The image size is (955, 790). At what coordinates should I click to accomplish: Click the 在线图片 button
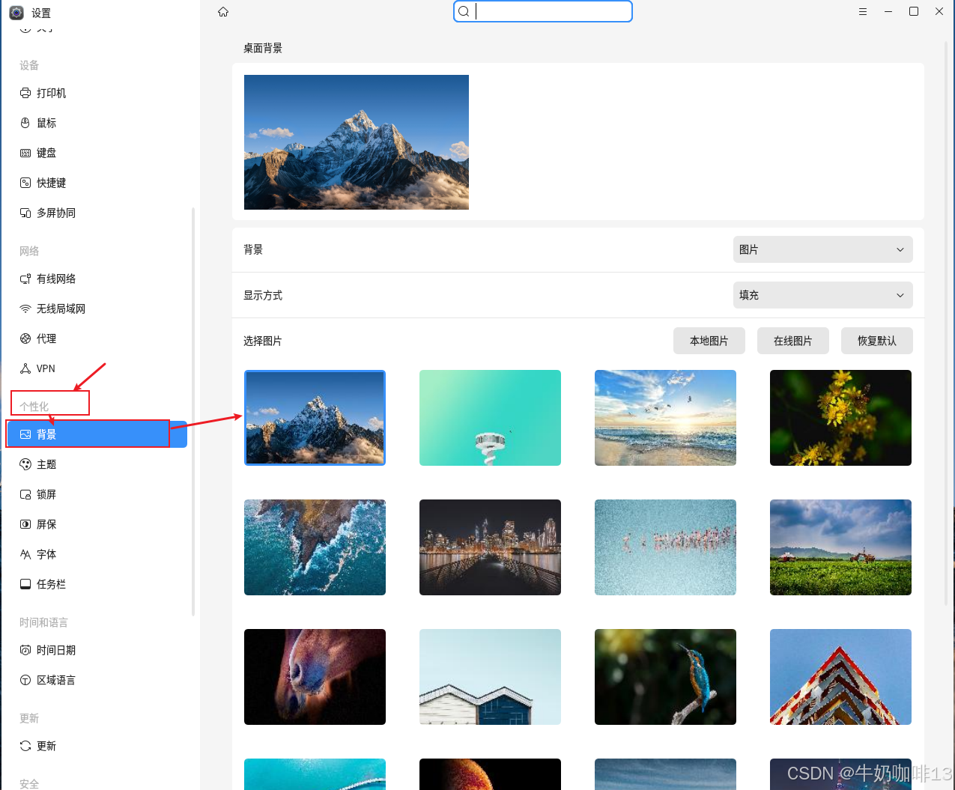pyautogui.click(x=793, y=341)
